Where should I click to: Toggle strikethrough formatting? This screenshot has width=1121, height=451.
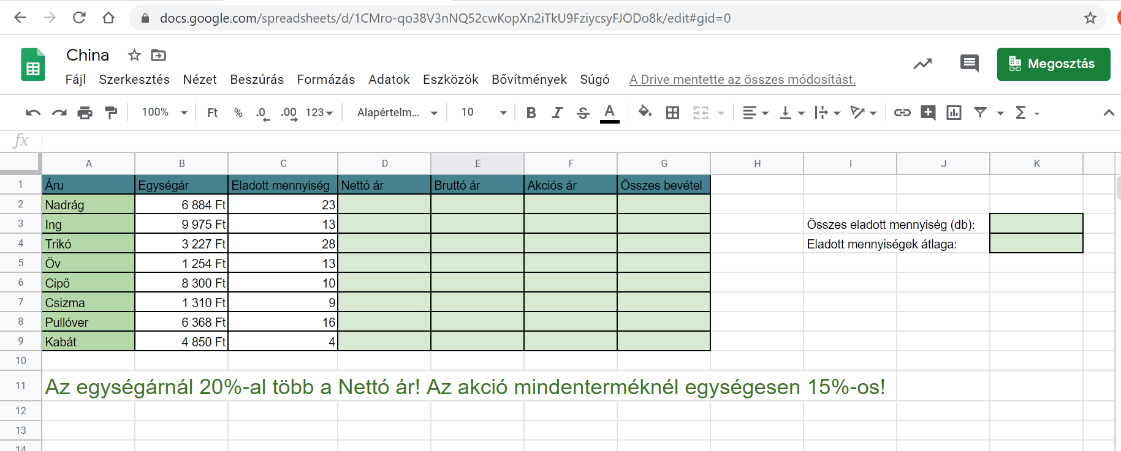tap(583, 113)
